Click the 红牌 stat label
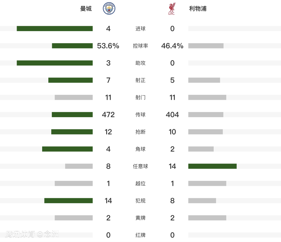Viewport: 281px width, 242px height. (140, 235)
